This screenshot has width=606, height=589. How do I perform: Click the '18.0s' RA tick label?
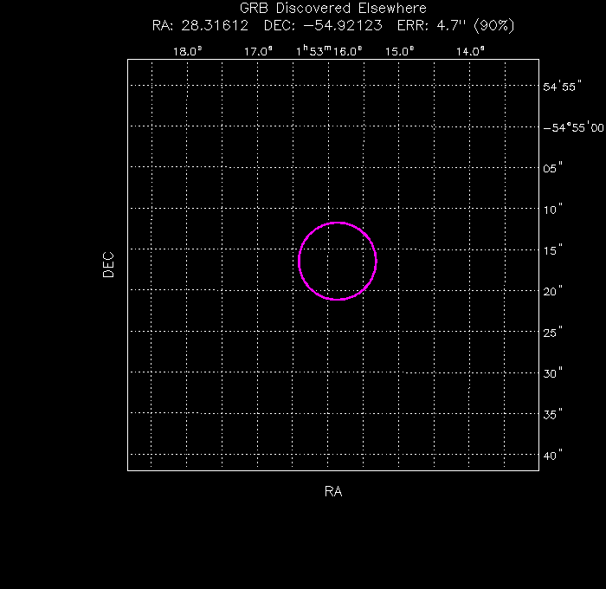click(188, 51)
